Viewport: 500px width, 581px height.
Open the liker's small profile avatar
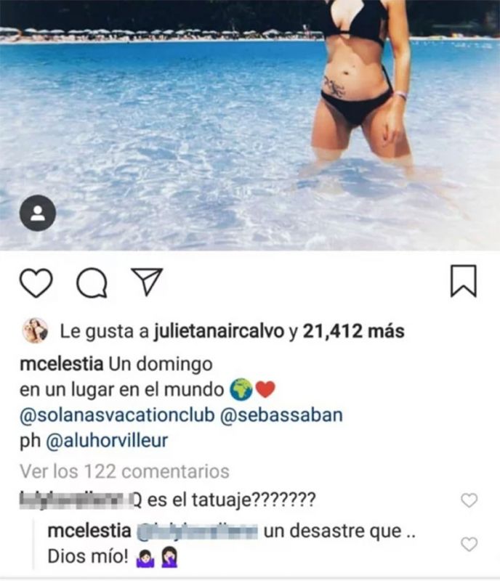click(35, 330)
